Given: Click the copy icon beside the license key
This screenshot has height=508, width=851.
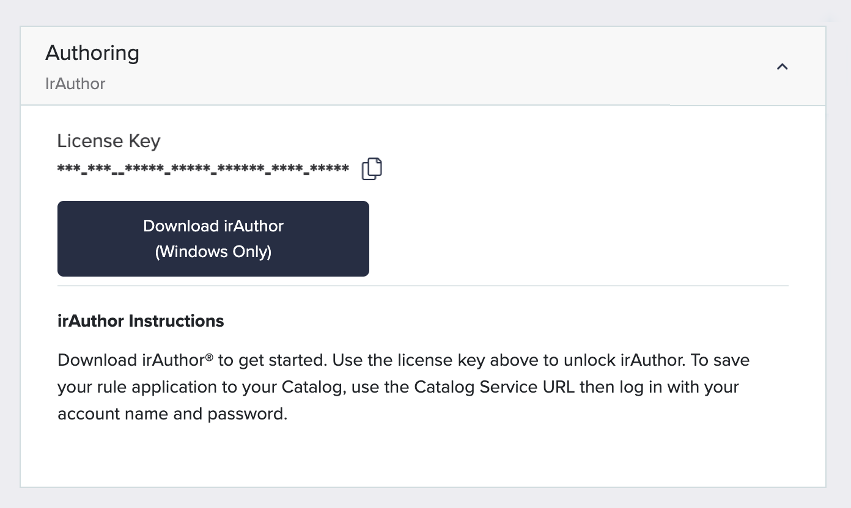Looking at the screenshot, I should click(371, 169).
